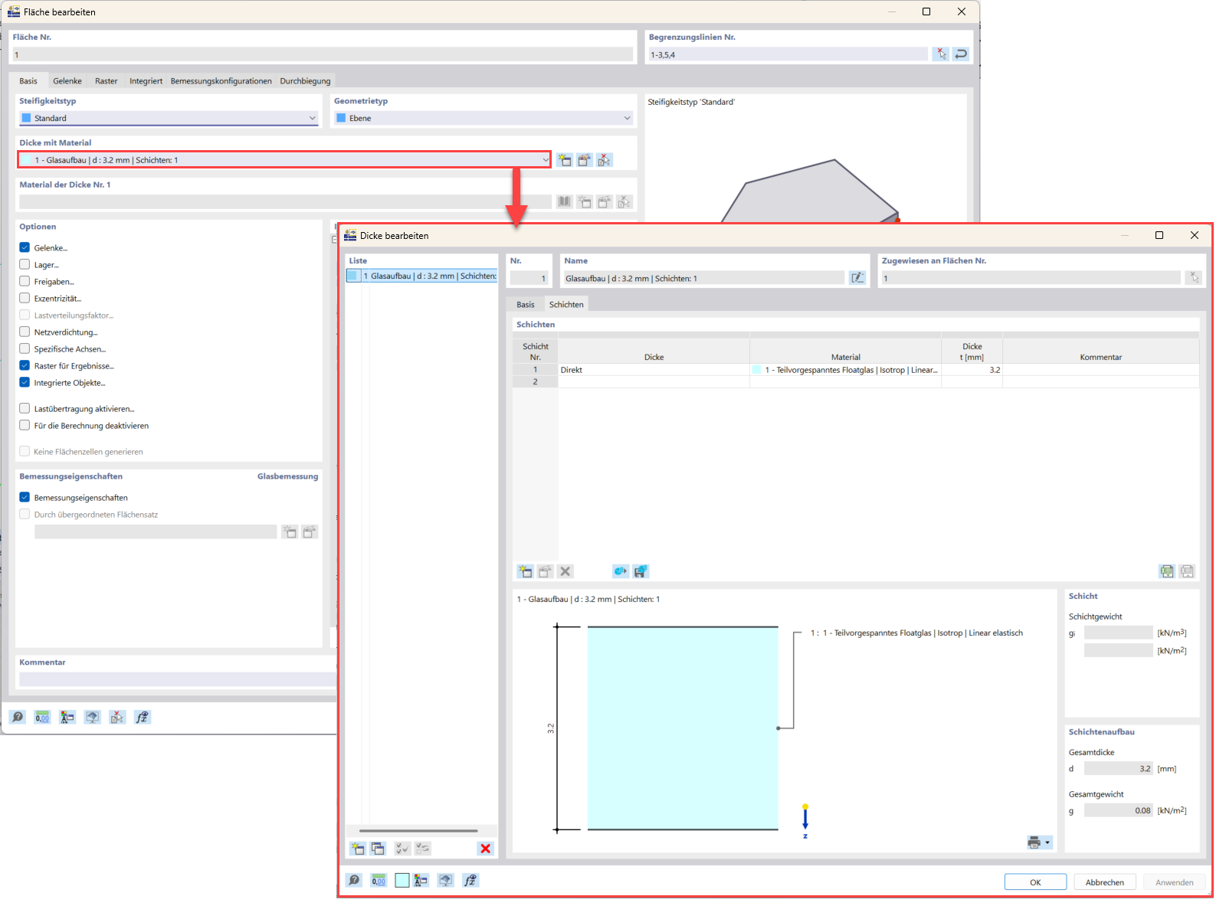
Task: Expand the Dicke mit Material dropdown
Action: pos(545,159)
